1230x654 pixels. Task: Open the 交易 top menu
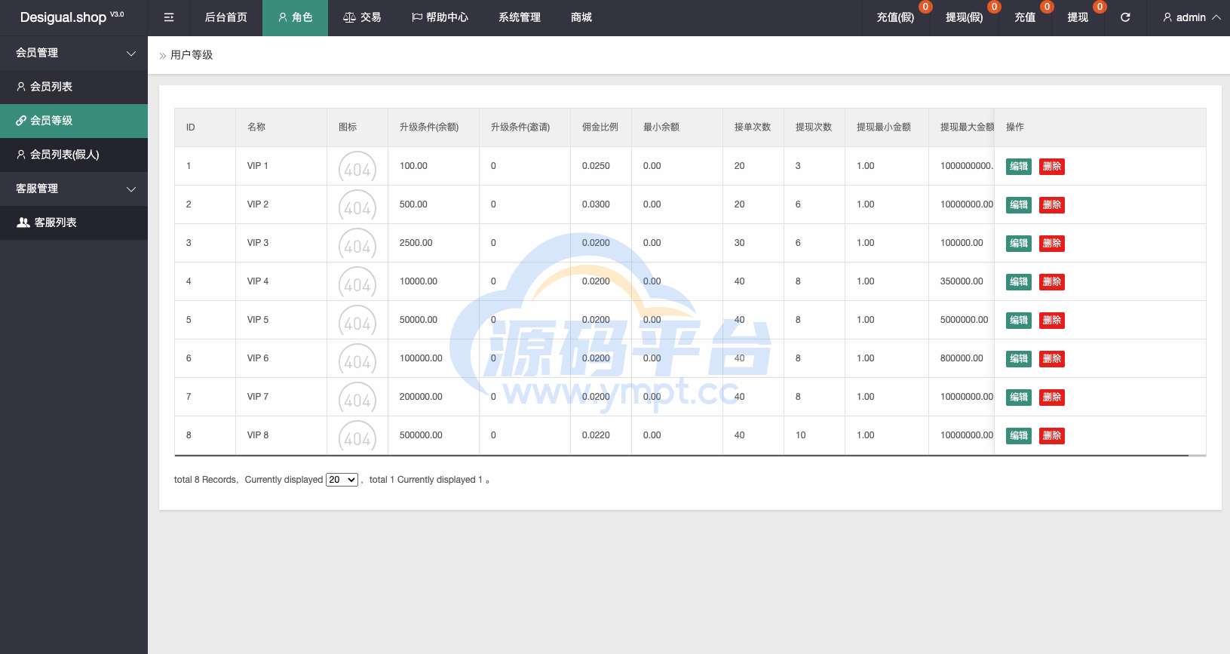362,17
